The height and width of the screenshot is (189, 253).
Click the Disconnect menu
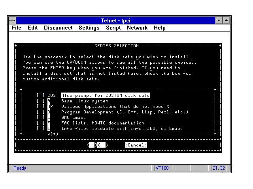point(58,28)
